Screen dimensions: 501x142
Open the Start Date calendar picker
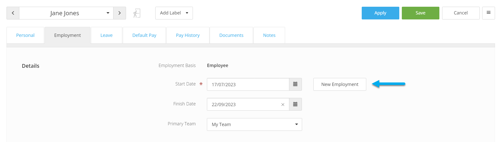(295, 84)
